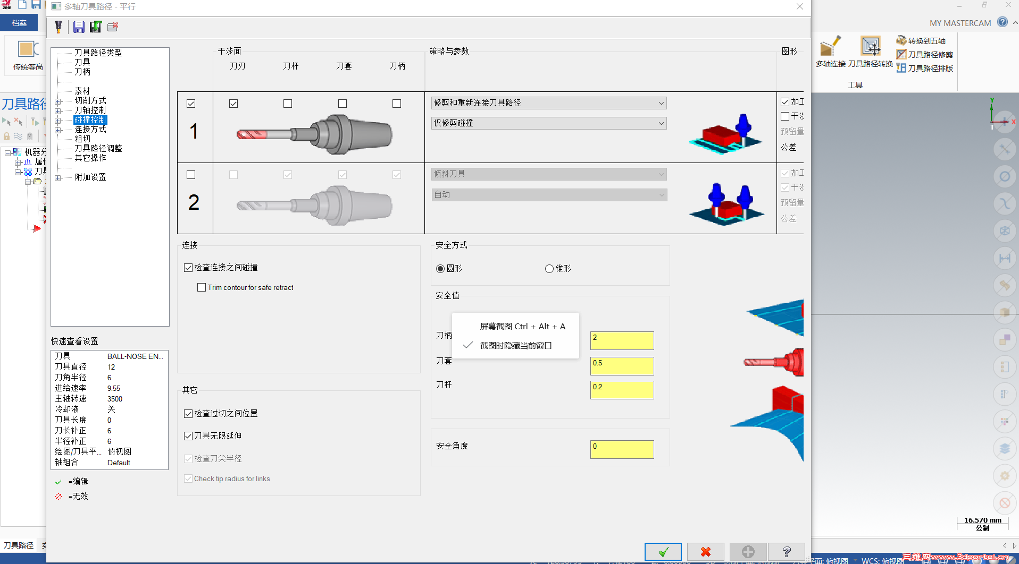Toggle 刀具无限延伸 checkbox
The image size is (1019, 564).
[x=188, y=436]
